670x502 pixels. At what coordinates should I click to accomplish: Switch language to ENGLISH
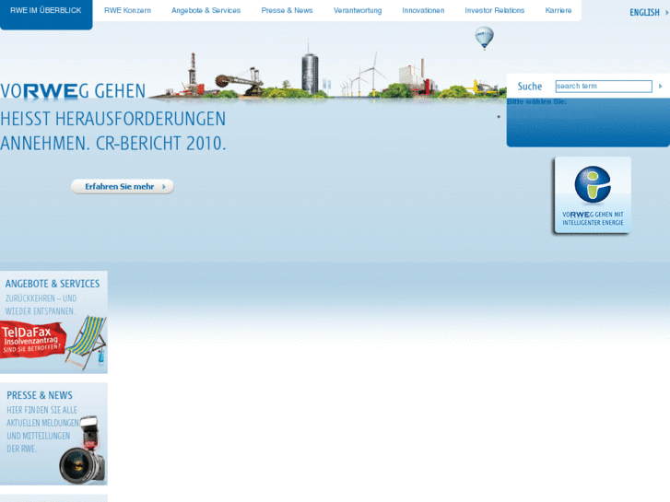[644, 12]
